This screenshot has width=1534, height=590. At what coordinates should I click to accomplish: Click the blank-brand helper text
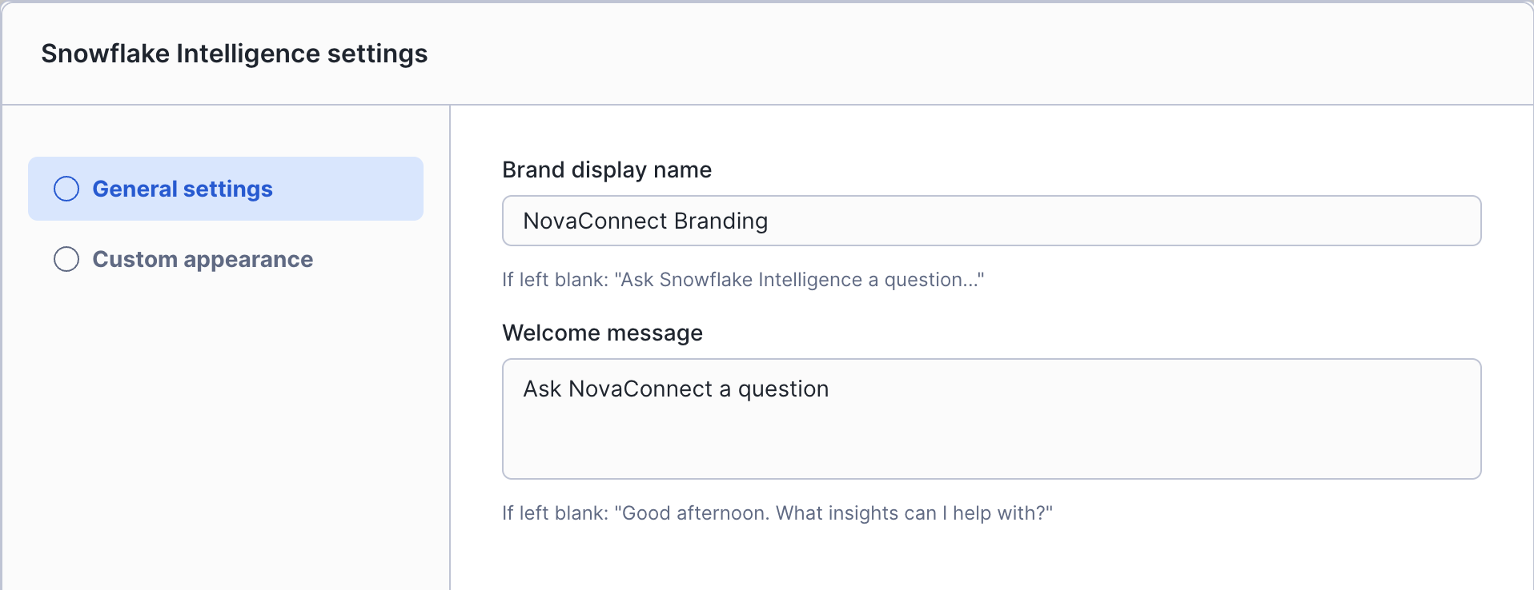pyautogui.click(x=743, y=280)
